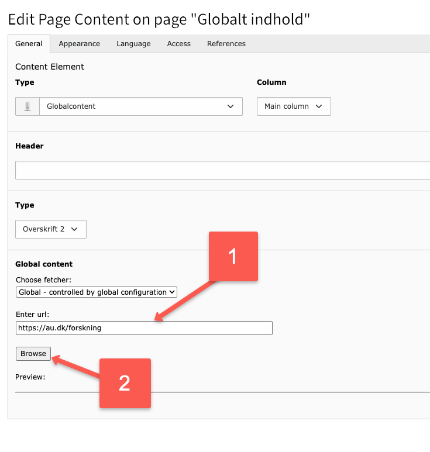Open the Globalcontent type dropdown
This screenshot has width=430, height=452.
coord(140,106)
